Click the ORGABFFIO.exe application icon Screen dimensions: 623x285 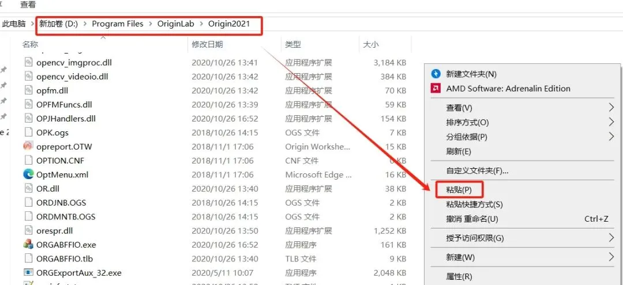28,244
